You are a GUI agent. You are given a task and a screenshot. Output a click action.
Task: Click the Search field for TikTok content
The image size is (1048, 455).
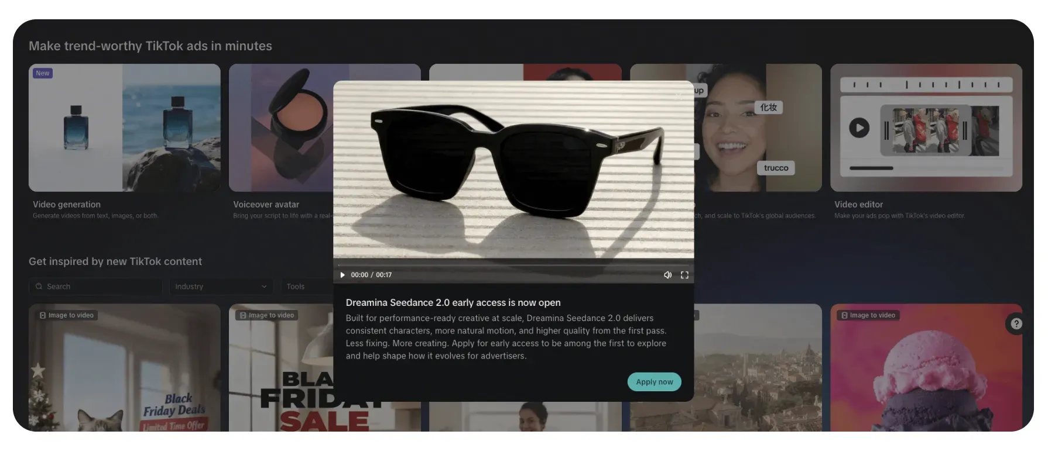(95, 287)
